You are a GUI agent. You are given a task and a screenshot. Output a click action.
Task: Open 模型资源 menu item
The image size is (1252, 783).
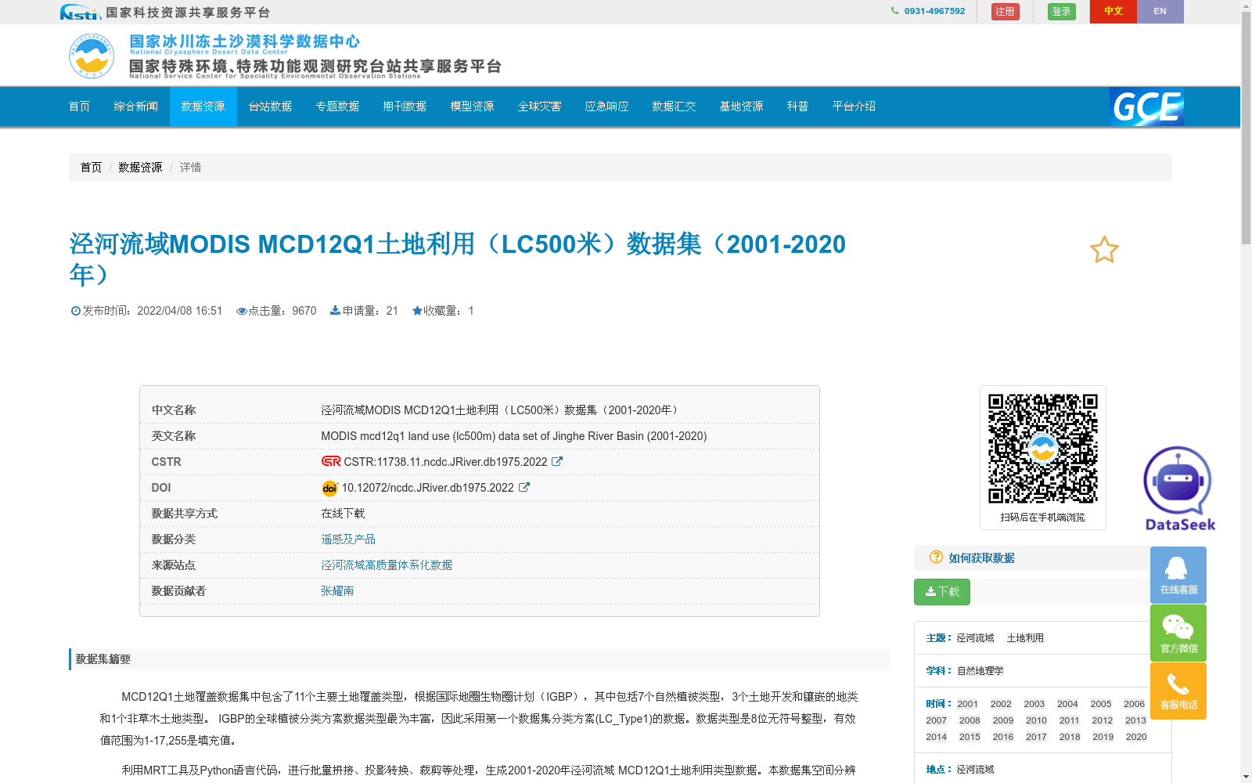coord(473,106)
